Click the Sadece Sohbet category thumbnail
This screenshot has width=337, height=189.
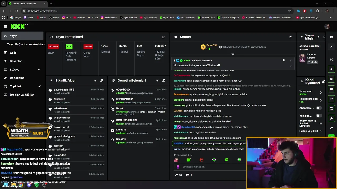pos(302,58)
